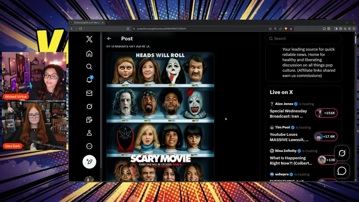This screenshot has height=202, width=359.
Task: Click the Search field on X
Action: coord(303,38)
